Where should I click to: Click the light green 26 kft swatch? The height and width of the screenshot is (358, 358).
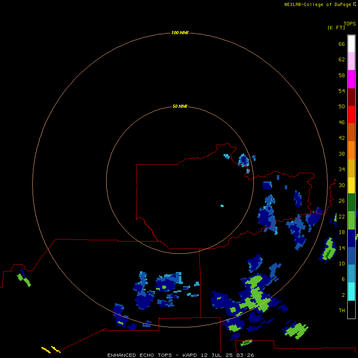coord(351,220)
